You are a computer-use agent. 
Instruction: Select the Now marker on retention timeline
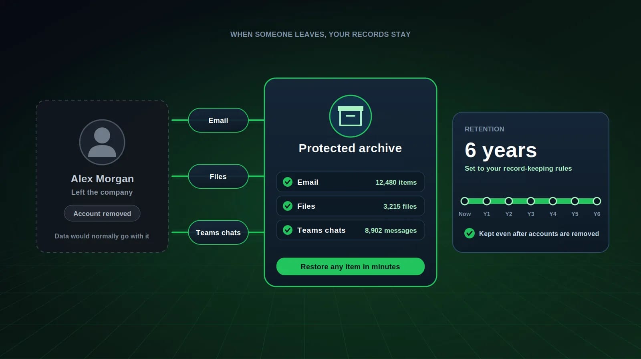(x=465, y=201)
